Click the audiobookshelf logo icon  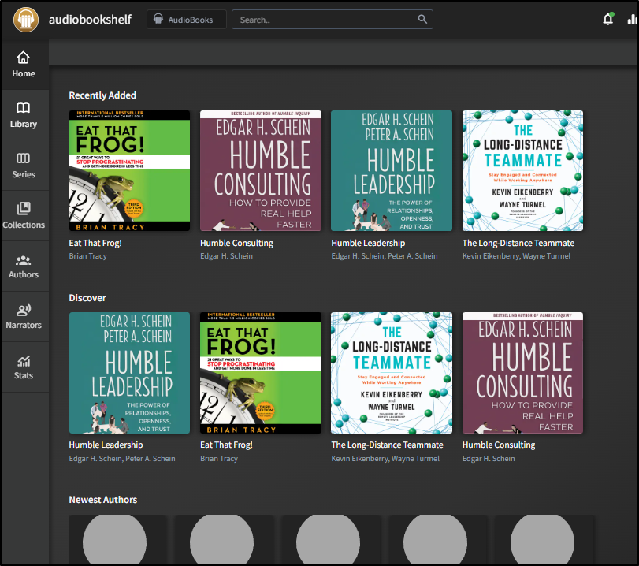(26, 19)
